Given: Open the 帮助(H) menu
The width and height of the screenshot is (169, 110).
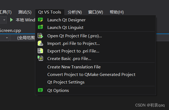Looking at the screenshot, I should (117, 12).
